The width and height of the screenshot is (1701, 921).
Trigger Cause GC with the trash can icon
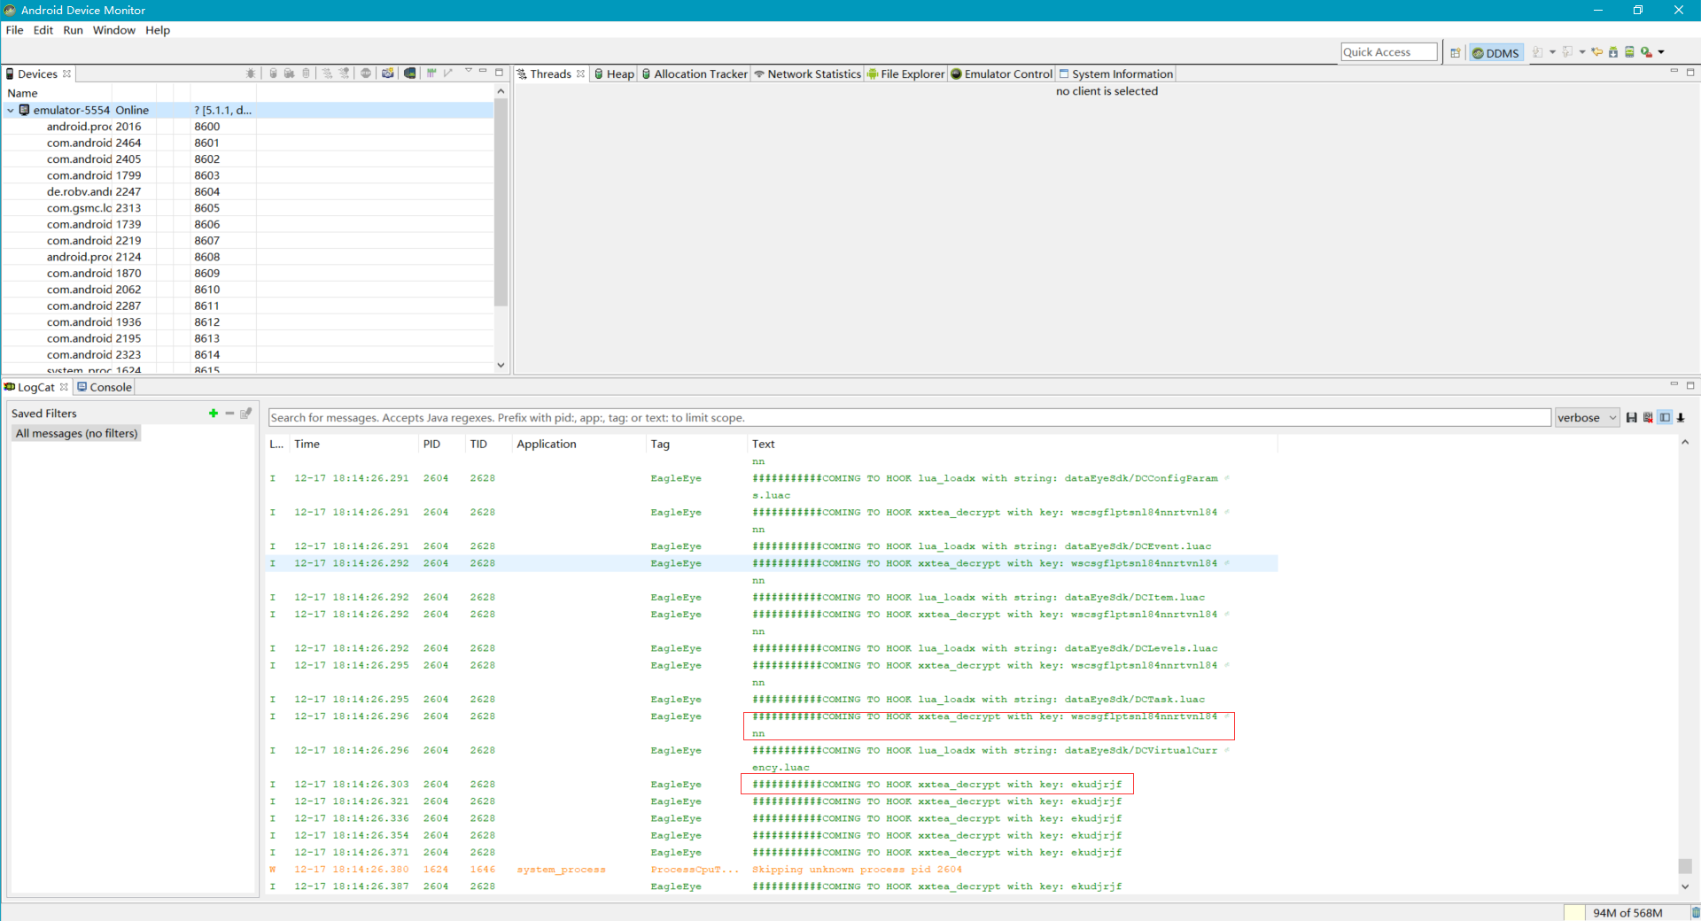[x=306, y=74]
